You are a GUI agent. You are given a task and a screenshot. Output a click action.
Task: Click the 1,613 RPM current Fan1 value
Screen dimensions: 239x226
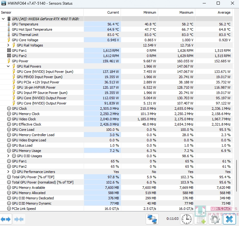[x=111, y=51]
